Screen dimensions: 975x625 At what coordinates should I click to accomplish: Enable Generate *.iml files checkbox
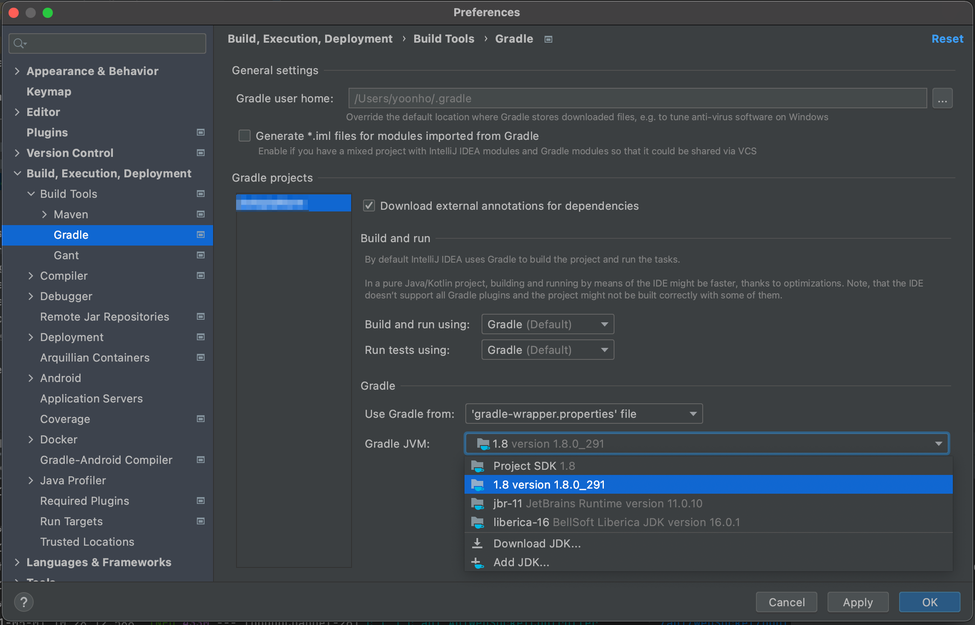[244, 136]
